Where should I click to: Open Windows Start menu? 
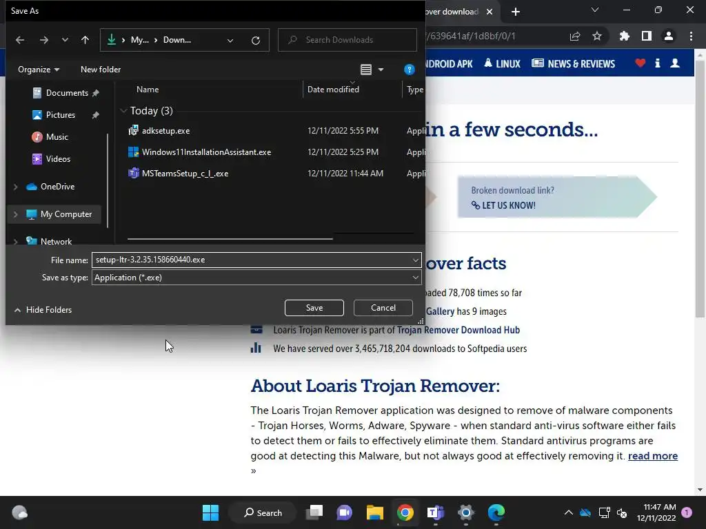tap(210, 512)
